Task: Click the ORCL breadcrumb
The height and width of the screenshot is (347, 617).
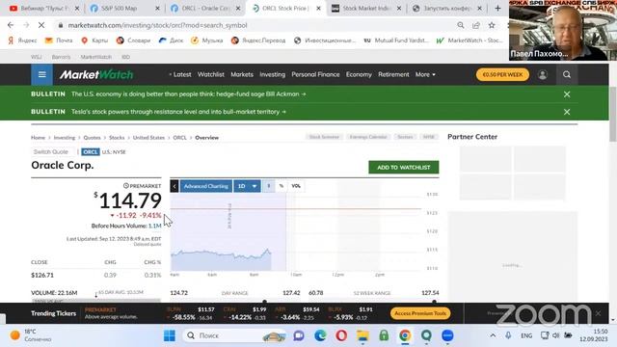Action: click(180, 138)
